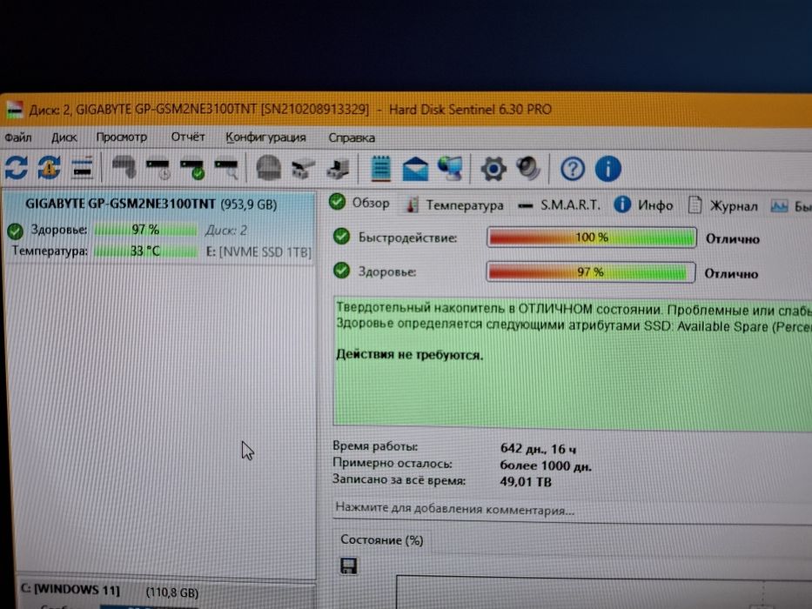Switch to the S.M.A.R.T. tab

(x=560, y=205)
